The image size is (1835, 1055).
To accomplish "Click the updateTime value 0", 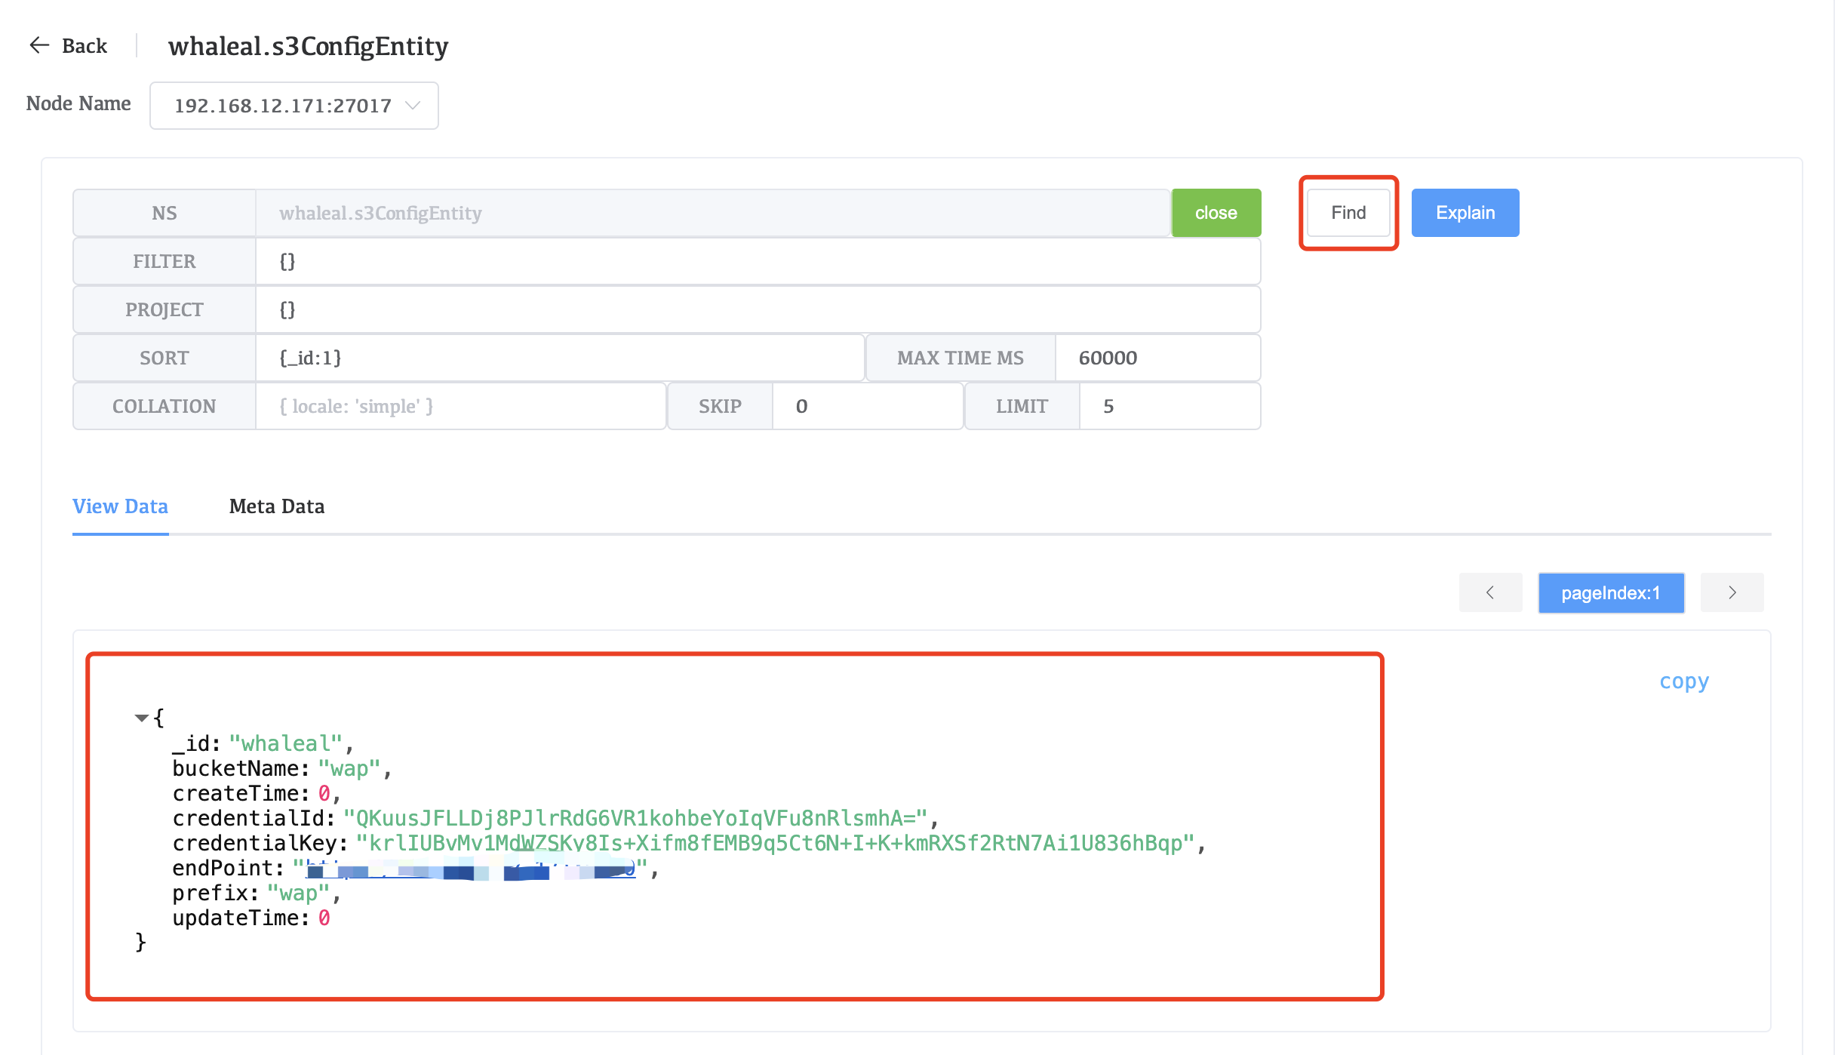I will (324, 918).
